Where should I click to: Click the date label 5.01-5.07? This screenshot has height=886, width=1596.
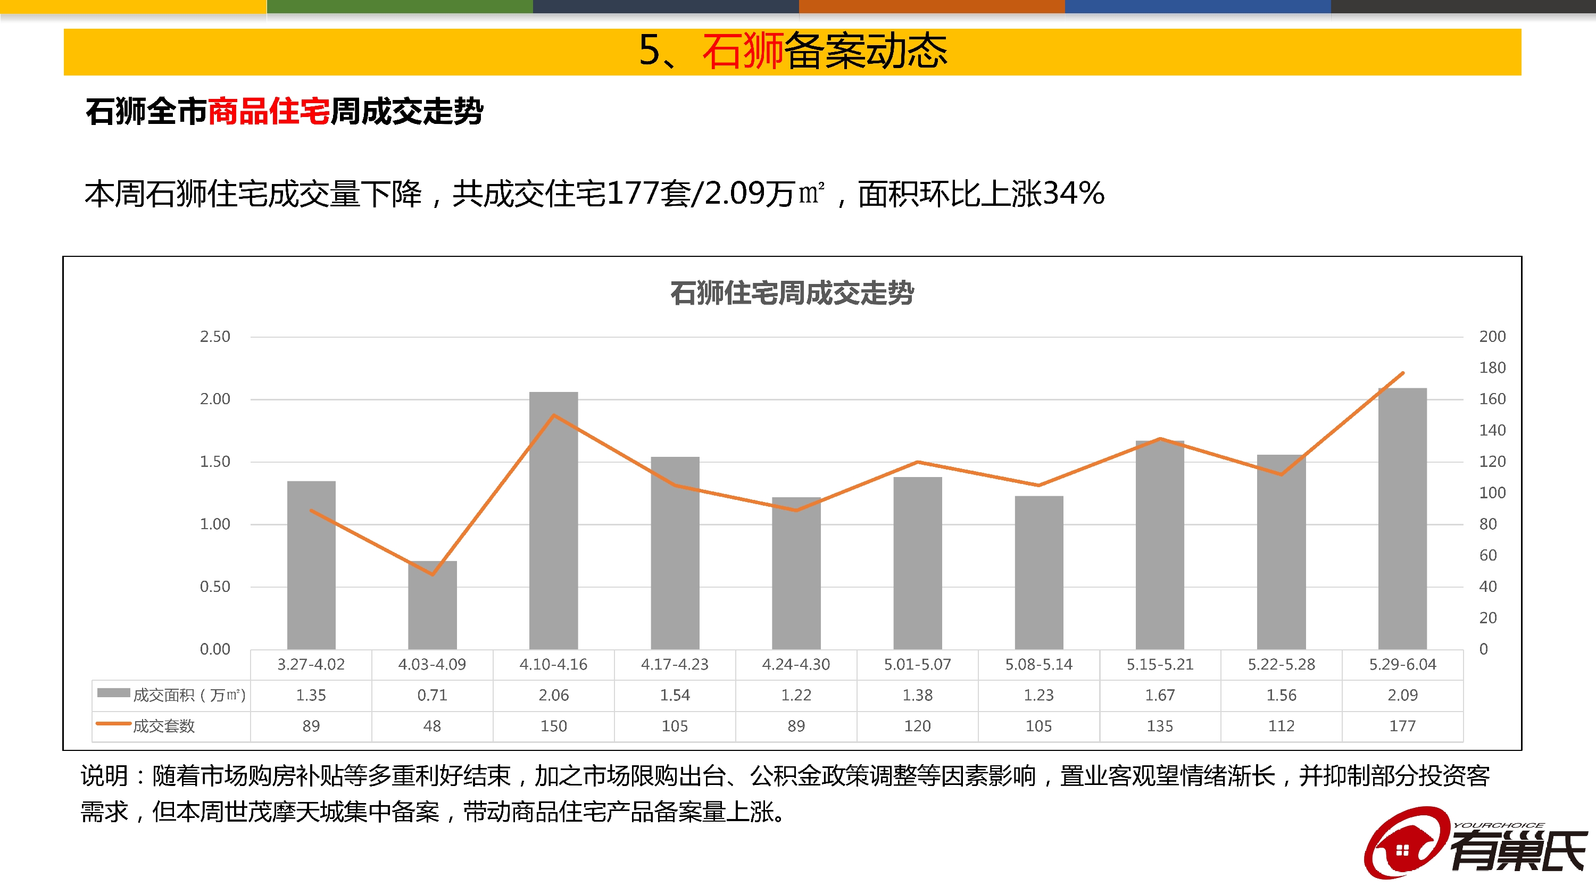point(918,664)
